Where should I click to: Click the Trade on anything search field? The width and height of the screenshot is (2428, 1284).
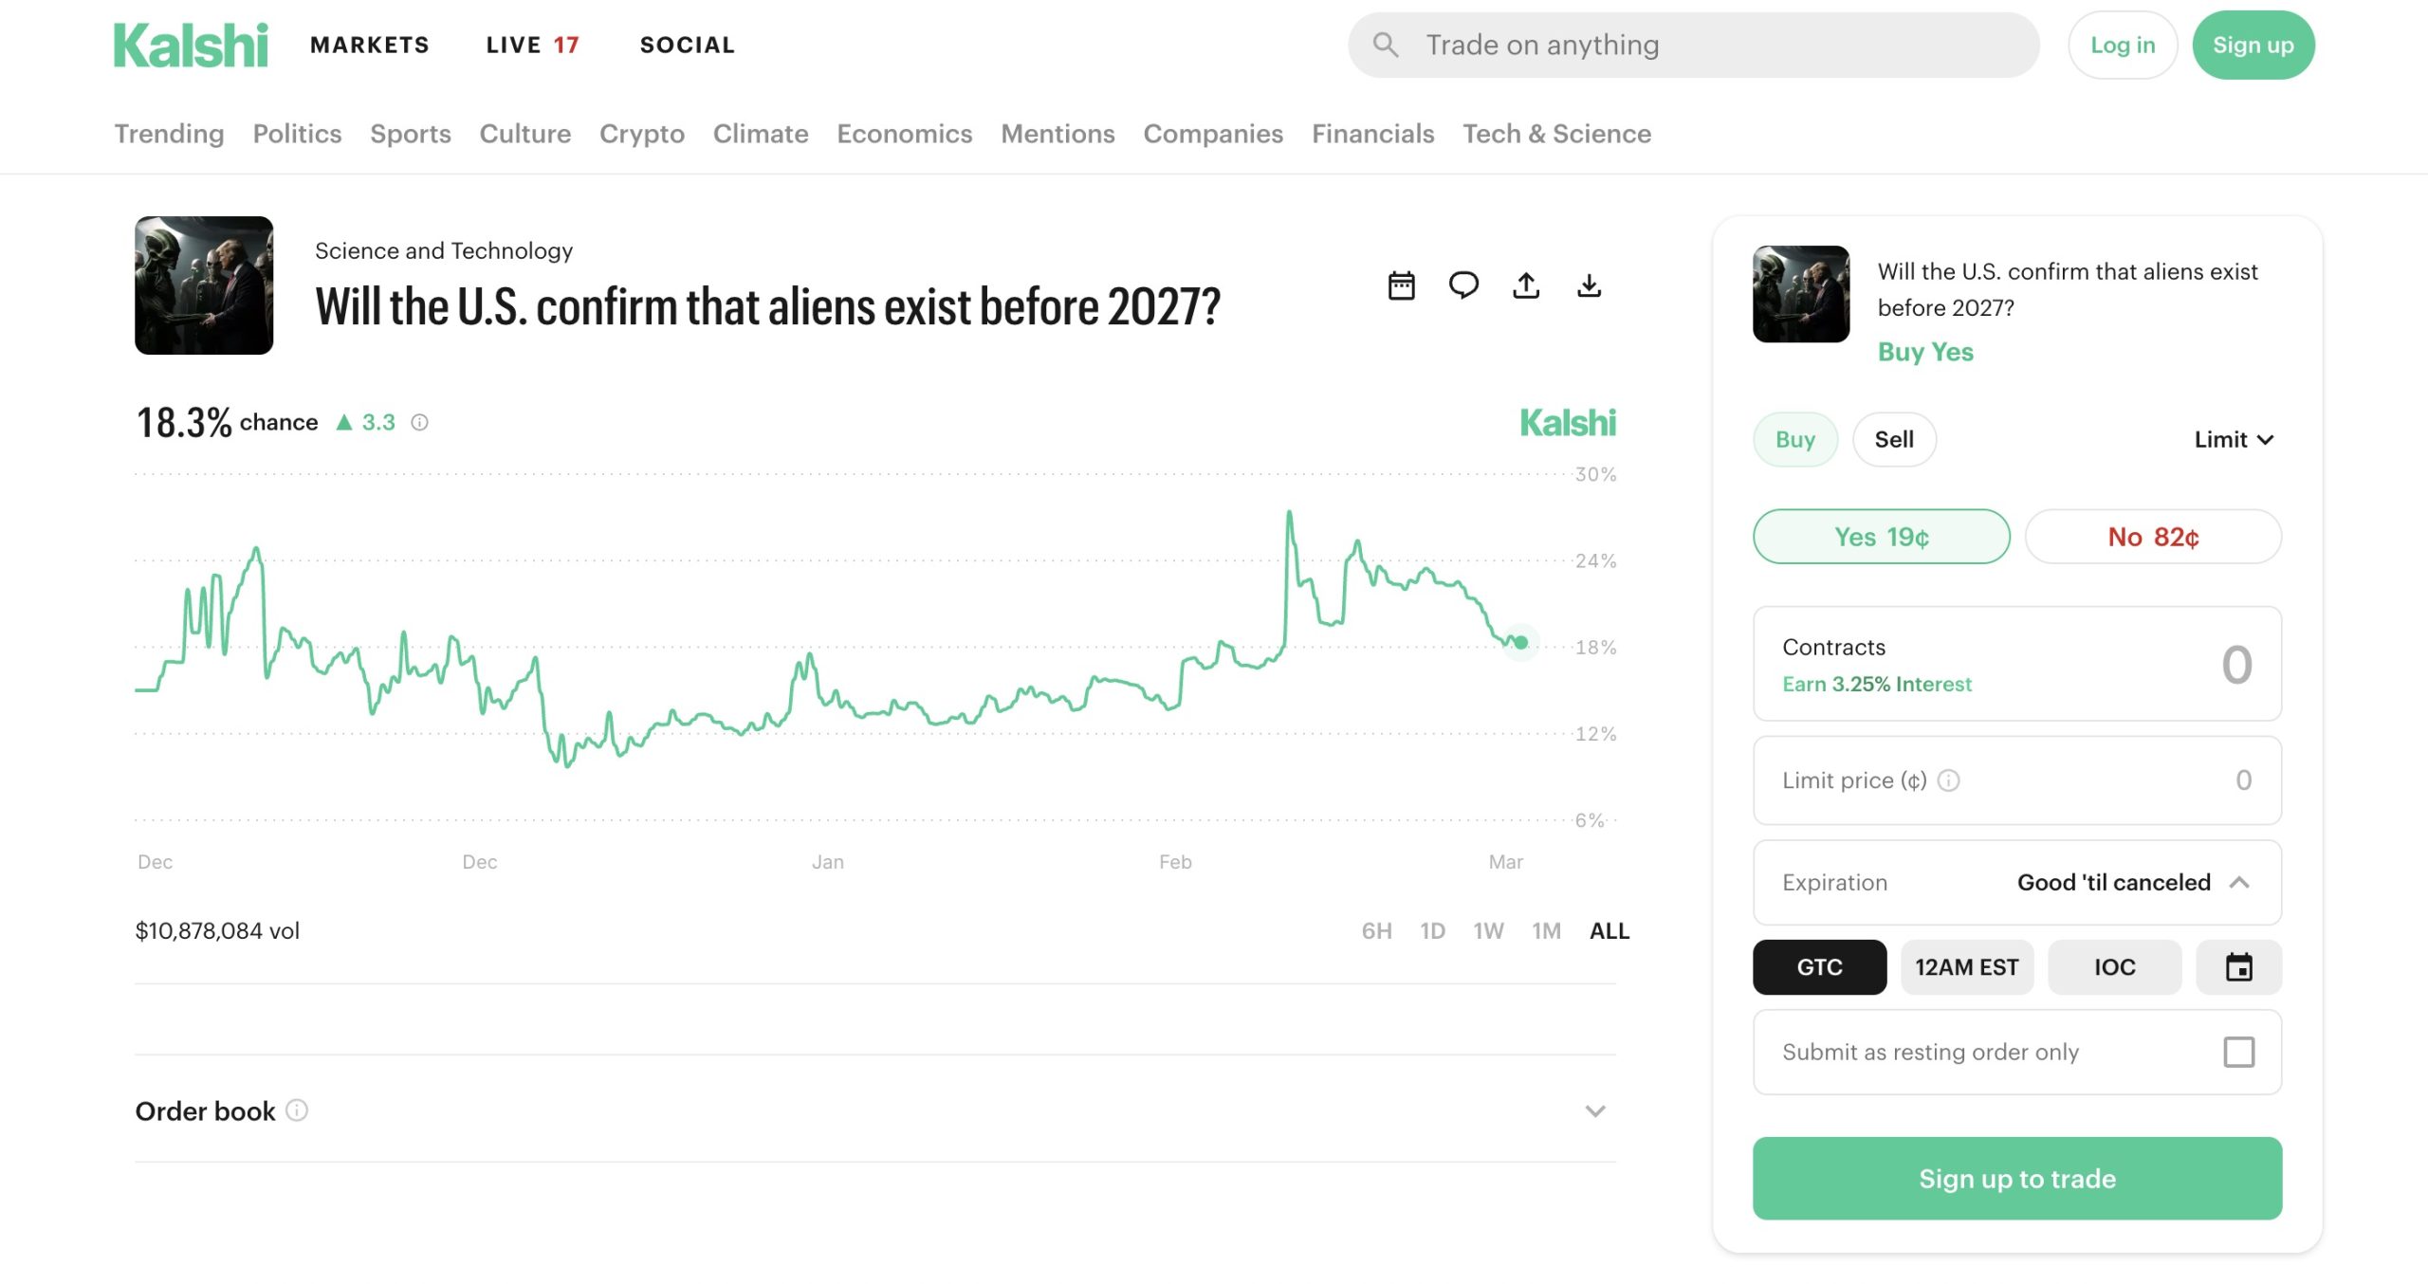pyautogui.click(x=1694, y=46)
